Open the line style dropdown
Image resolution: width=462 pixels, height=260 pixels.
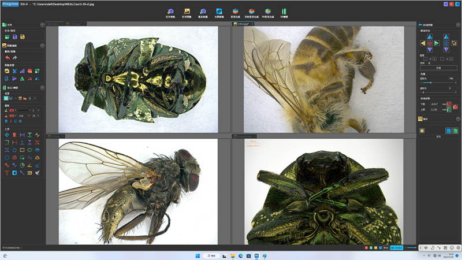24,110
